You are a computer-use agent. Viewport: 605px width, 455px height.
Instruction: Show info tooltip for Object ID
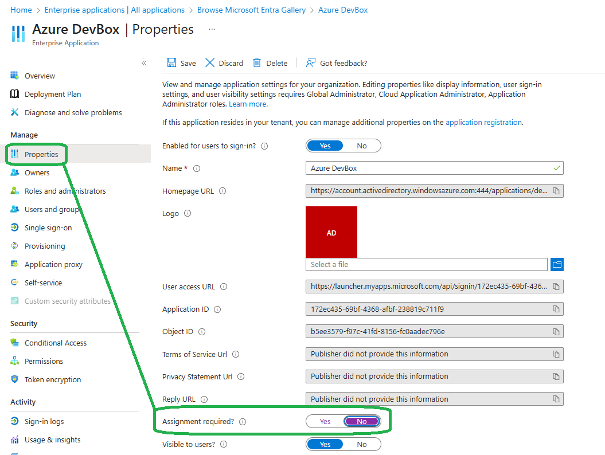[202, 332]
